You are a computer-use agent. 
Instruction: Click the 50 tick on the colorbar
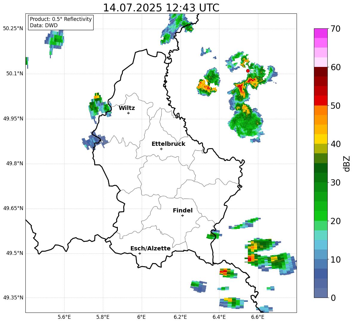(335, 105)
